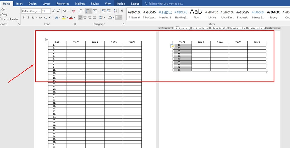
Task: Click the Tell me what you want field
Action: (x=166, y=4)
